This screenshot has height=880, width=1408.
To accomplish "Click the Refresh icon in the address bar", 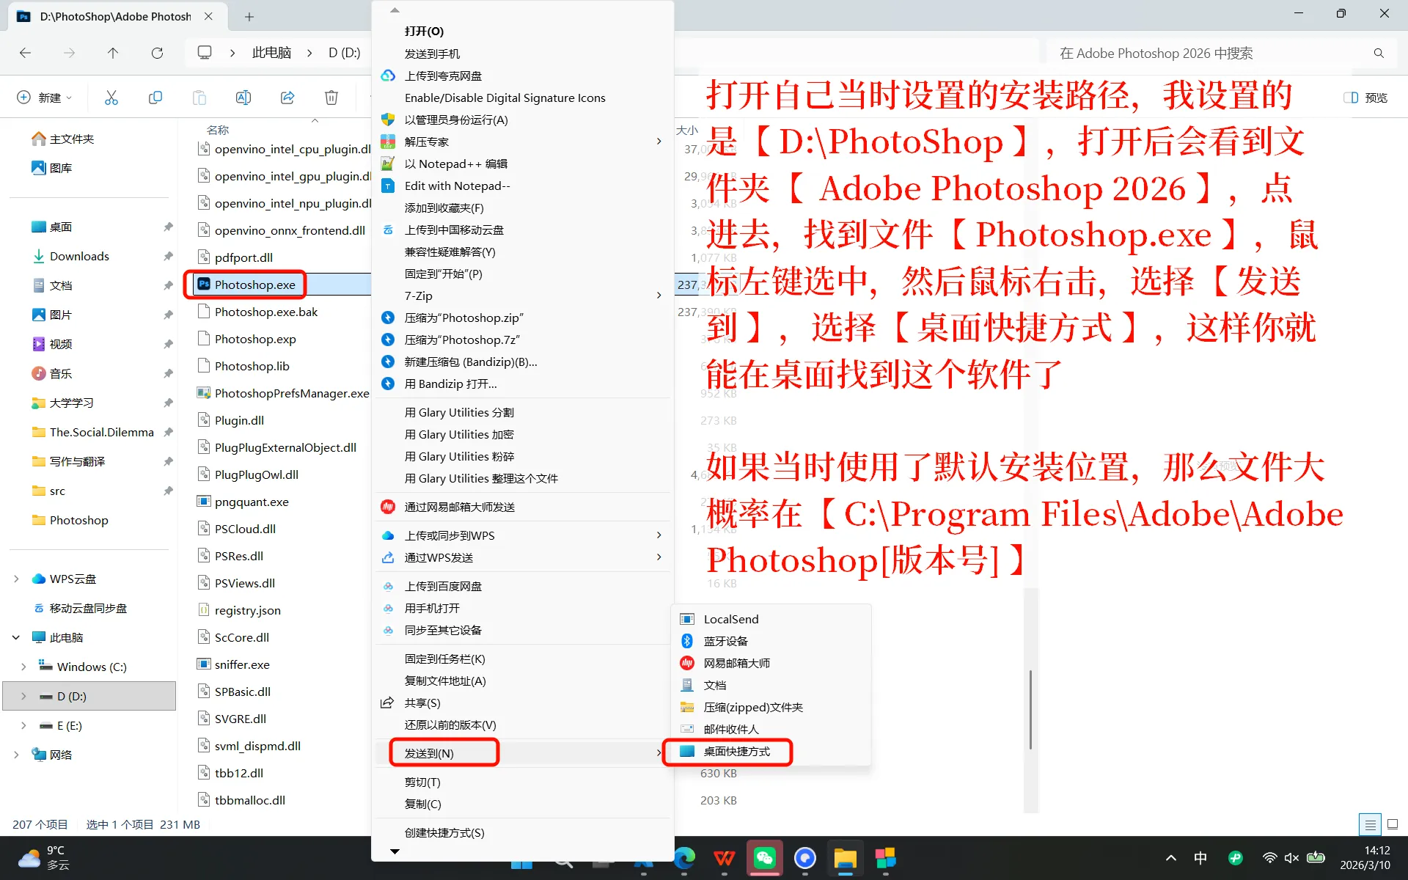I will 157,53.
